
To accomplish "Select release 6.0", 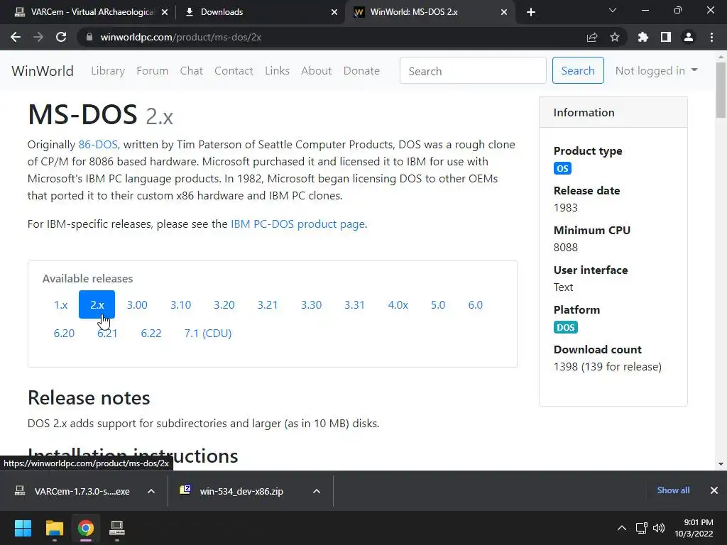I will (475, 305).
